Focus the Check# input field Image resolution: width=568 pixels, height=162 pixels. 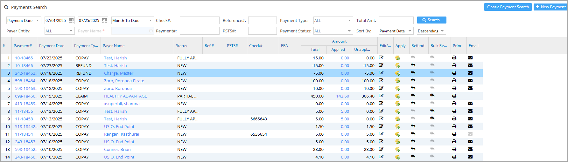point(200,20)
